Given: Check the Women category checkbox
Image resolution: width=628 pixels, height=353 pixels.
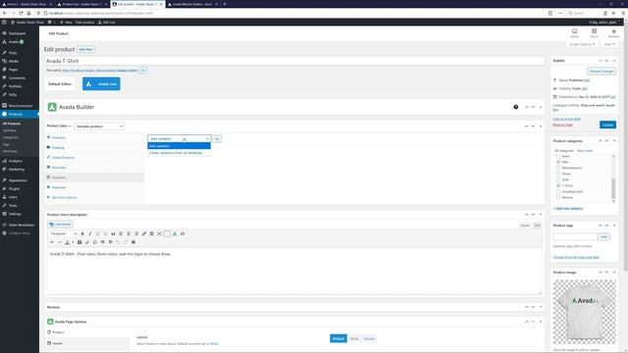Looking at the screenshot, I should tap(558, 197).
